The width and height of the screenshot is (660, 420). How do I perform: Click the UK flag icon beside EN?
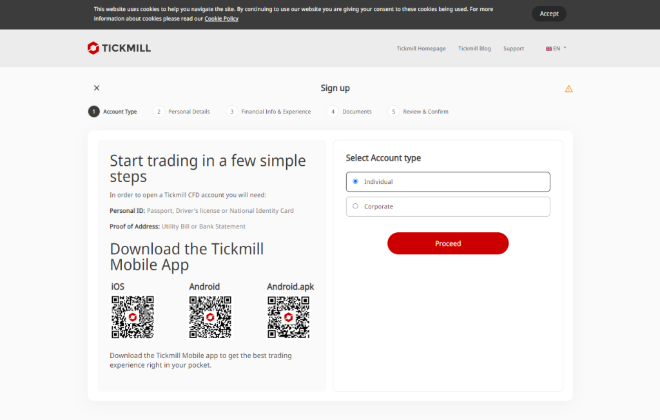pyautogui.click(x=548, y=48)
